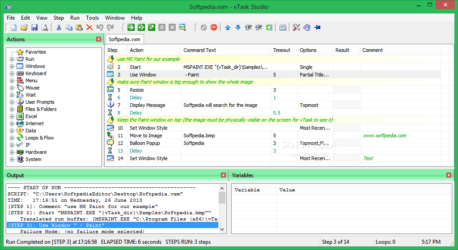Redo the last undone action
Image resolution: width=458 pixels, height=250 pixels.
coord(110,27)
